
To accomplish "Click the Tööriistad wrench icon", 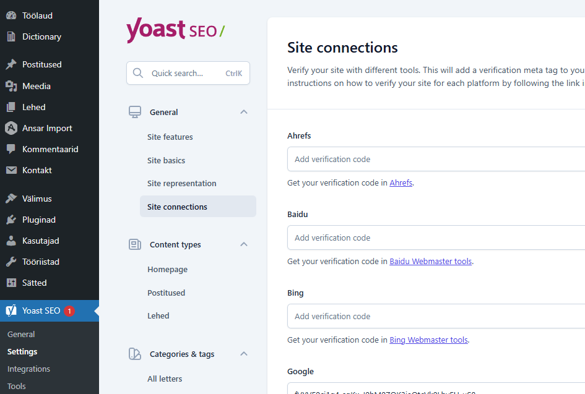I will tap(11, 262).
